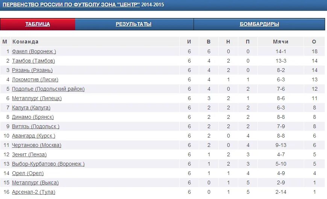327x199 pixels.
Task: Open Выбор-Курбатово (Воронеж) team link
Action: (x=48, y=164)
